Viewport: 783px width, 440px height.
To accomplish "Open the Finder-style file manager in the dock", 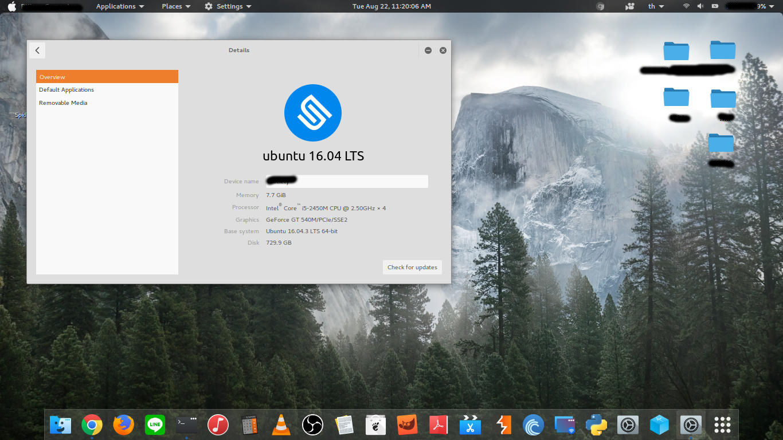I will pos(60,425).
